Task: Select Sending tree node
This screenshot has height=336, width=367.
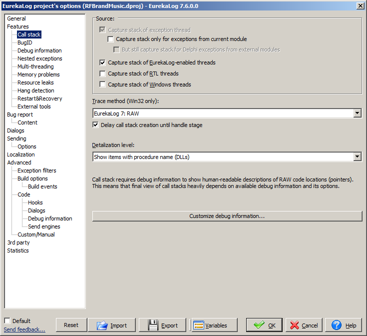Action: click(x=16, y=138)
